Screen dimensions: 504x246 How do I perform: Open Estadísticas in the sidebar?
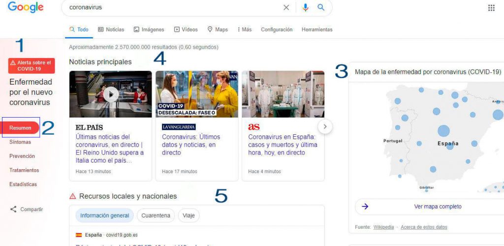coord(23,184)
